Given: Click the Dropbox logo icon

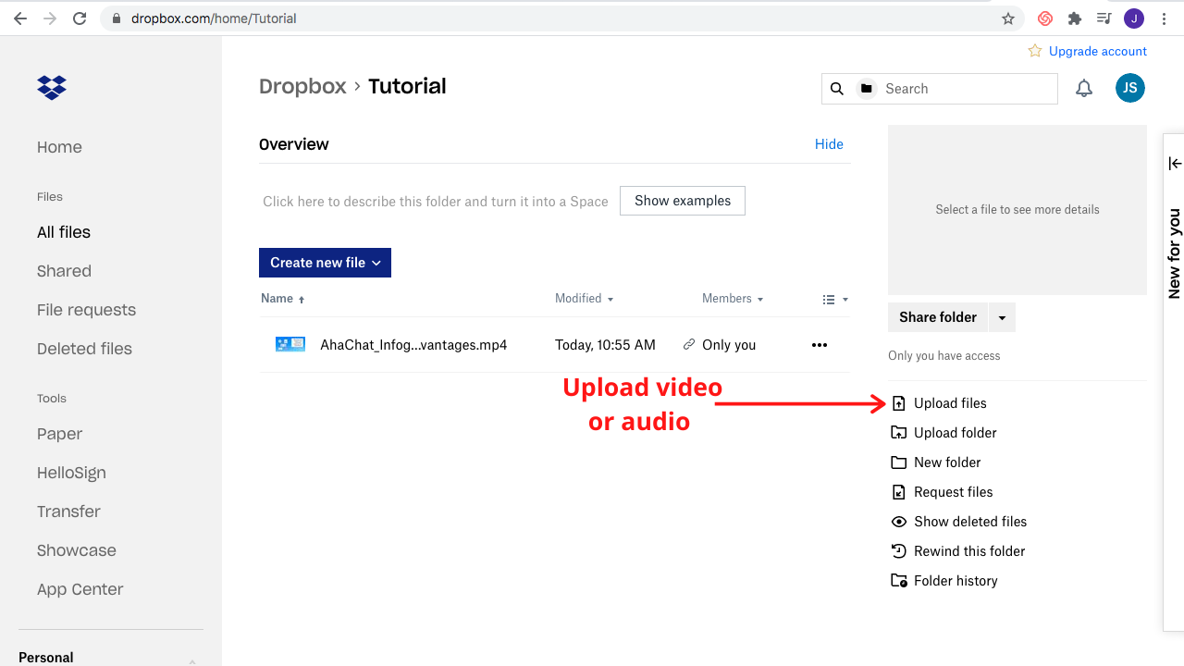Looking at the screenshot, I should pyautogui.click(x=52, y=88).
